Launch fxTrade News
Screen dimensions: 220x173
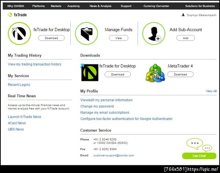[x=25, y=117]
